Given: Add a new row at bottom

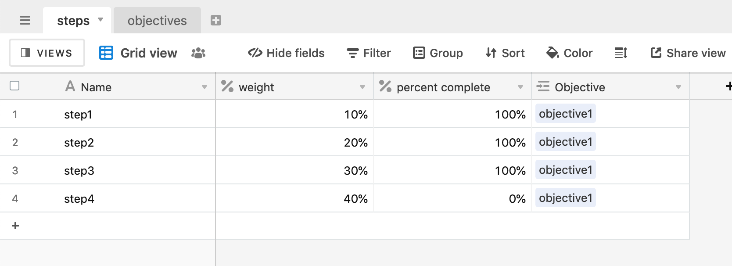Looking at the screenshot, I should point(15,226).
